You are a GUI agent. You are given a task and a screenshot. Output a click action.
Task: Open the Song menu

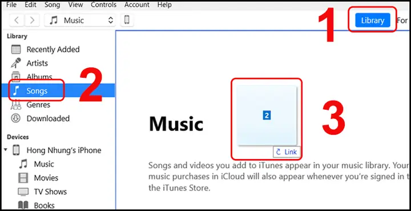pyautogui.click(x=52, y=5)
